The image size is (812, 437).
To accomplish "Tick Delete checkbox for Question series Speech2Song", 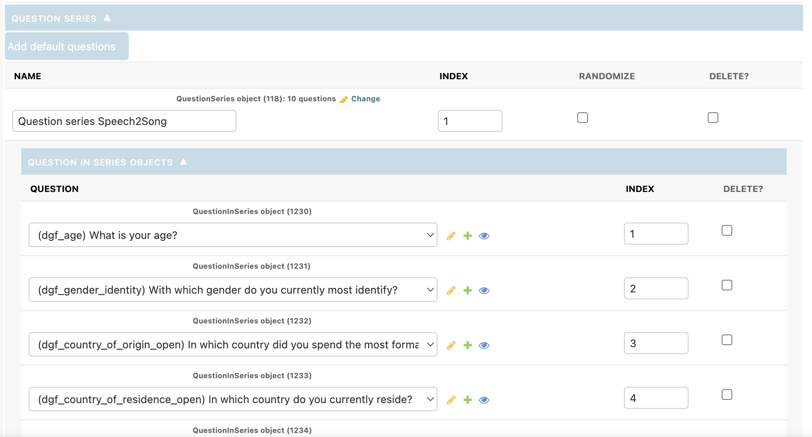I will tap(713, 118).
